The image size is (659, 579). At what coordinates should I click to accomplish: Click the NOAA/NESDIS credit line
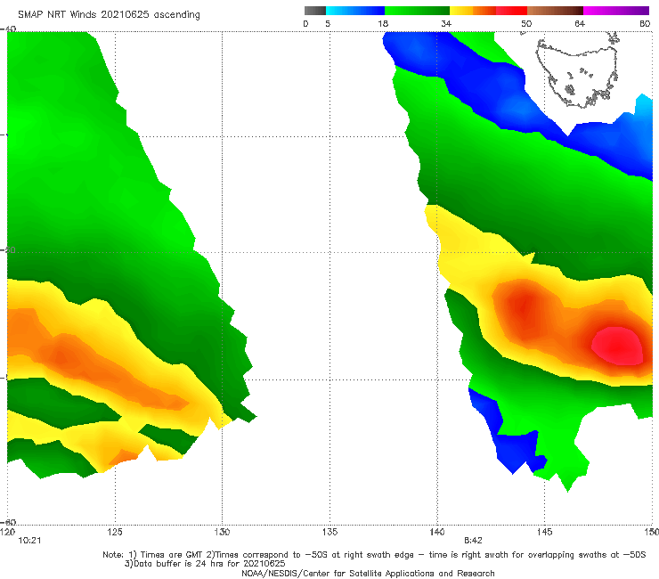click(368, 573)
